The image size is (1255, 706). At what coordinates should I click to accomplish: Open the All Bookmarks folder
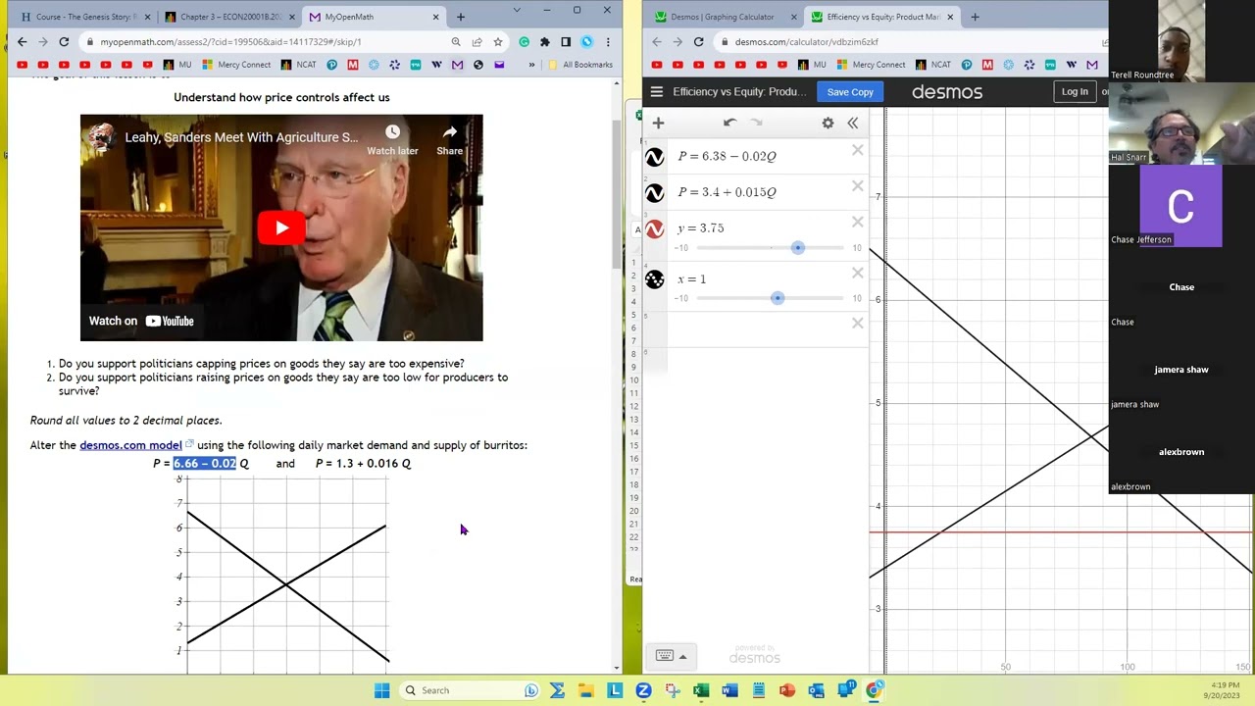(580, 65)
